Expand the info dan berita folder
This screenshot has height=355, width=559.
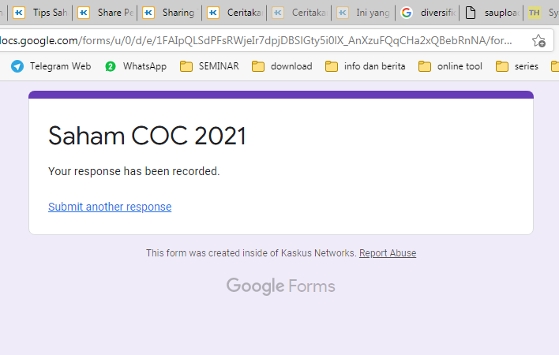click(365, 66)
